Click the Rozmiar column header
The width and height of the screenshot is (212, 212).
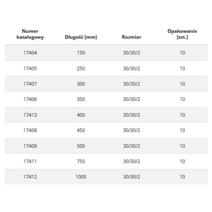131,37
